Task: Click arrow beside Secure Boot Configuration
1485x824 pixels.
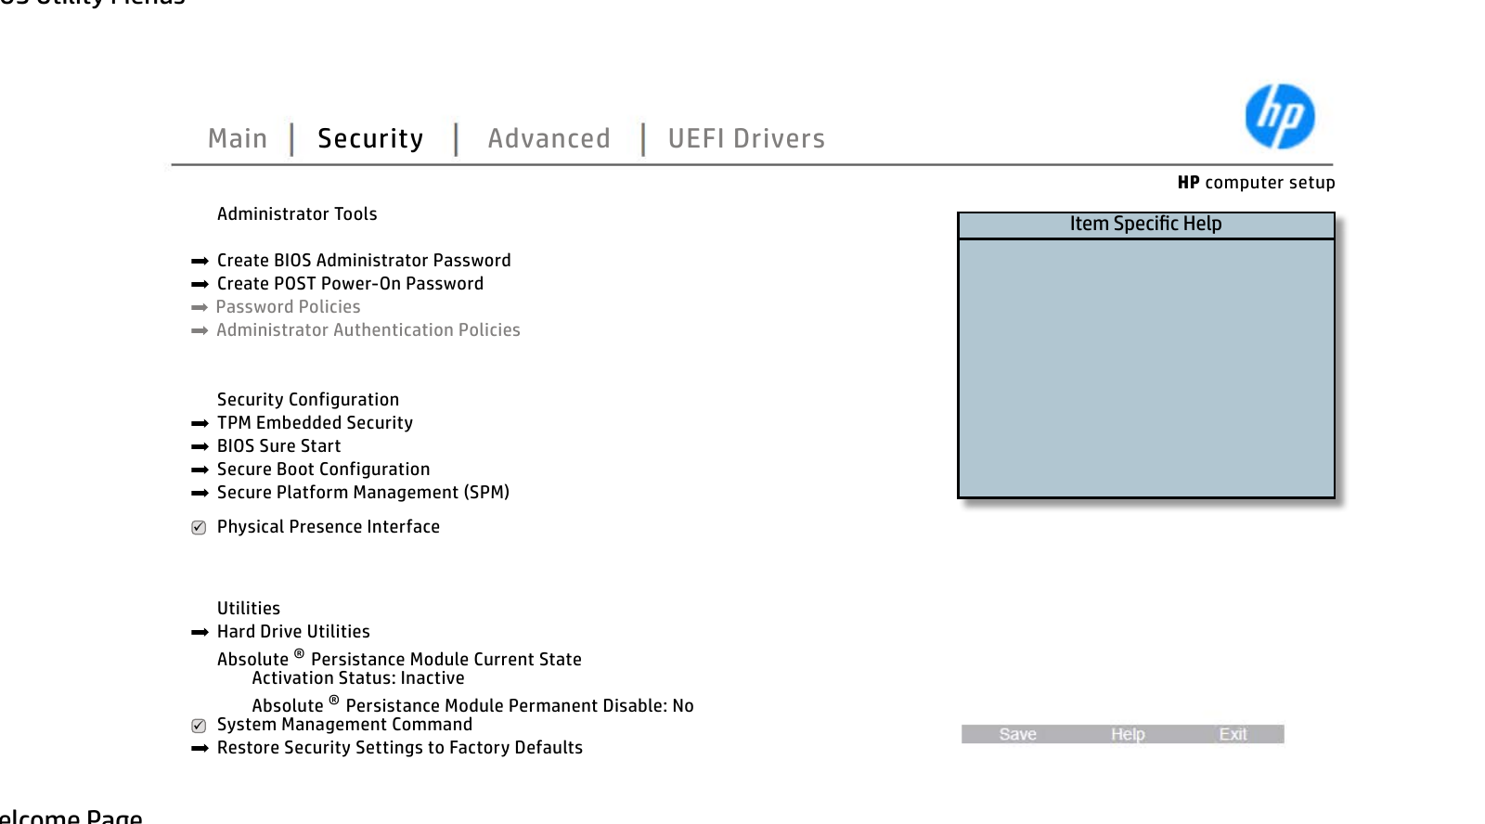Action: click(x=200, y=470)
